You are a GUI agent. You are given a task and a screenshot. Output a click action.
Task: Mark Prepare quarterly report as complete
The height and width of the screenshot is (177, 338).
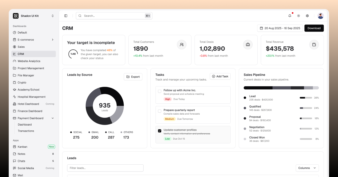coord(160,111)
